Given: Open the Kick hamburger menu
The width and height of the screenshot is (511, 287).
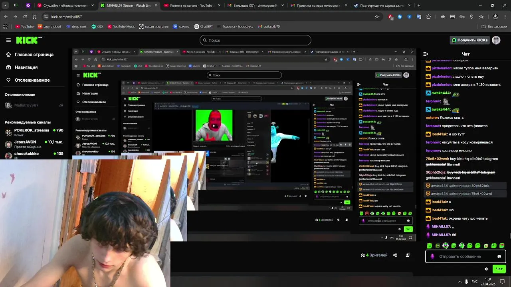Looking at the screenshot, I should point(8,40).
